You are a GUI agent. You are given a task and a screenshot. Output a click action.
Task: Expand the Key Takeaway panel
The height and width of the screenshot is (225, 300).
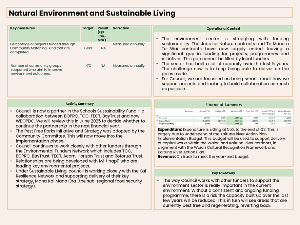[223, 173]
